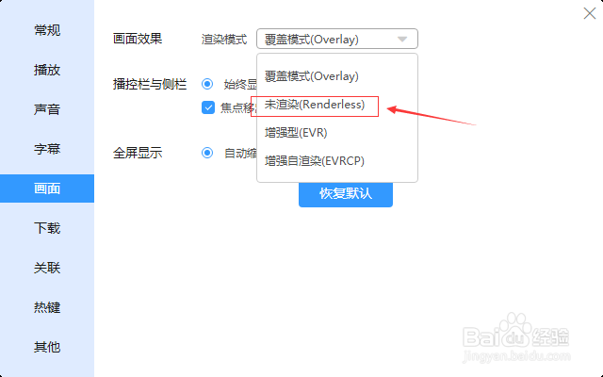Image resolution: width=603 pixels, height=377 pixels.
Task: Open the 下载 settings tab
Action: 47,228
